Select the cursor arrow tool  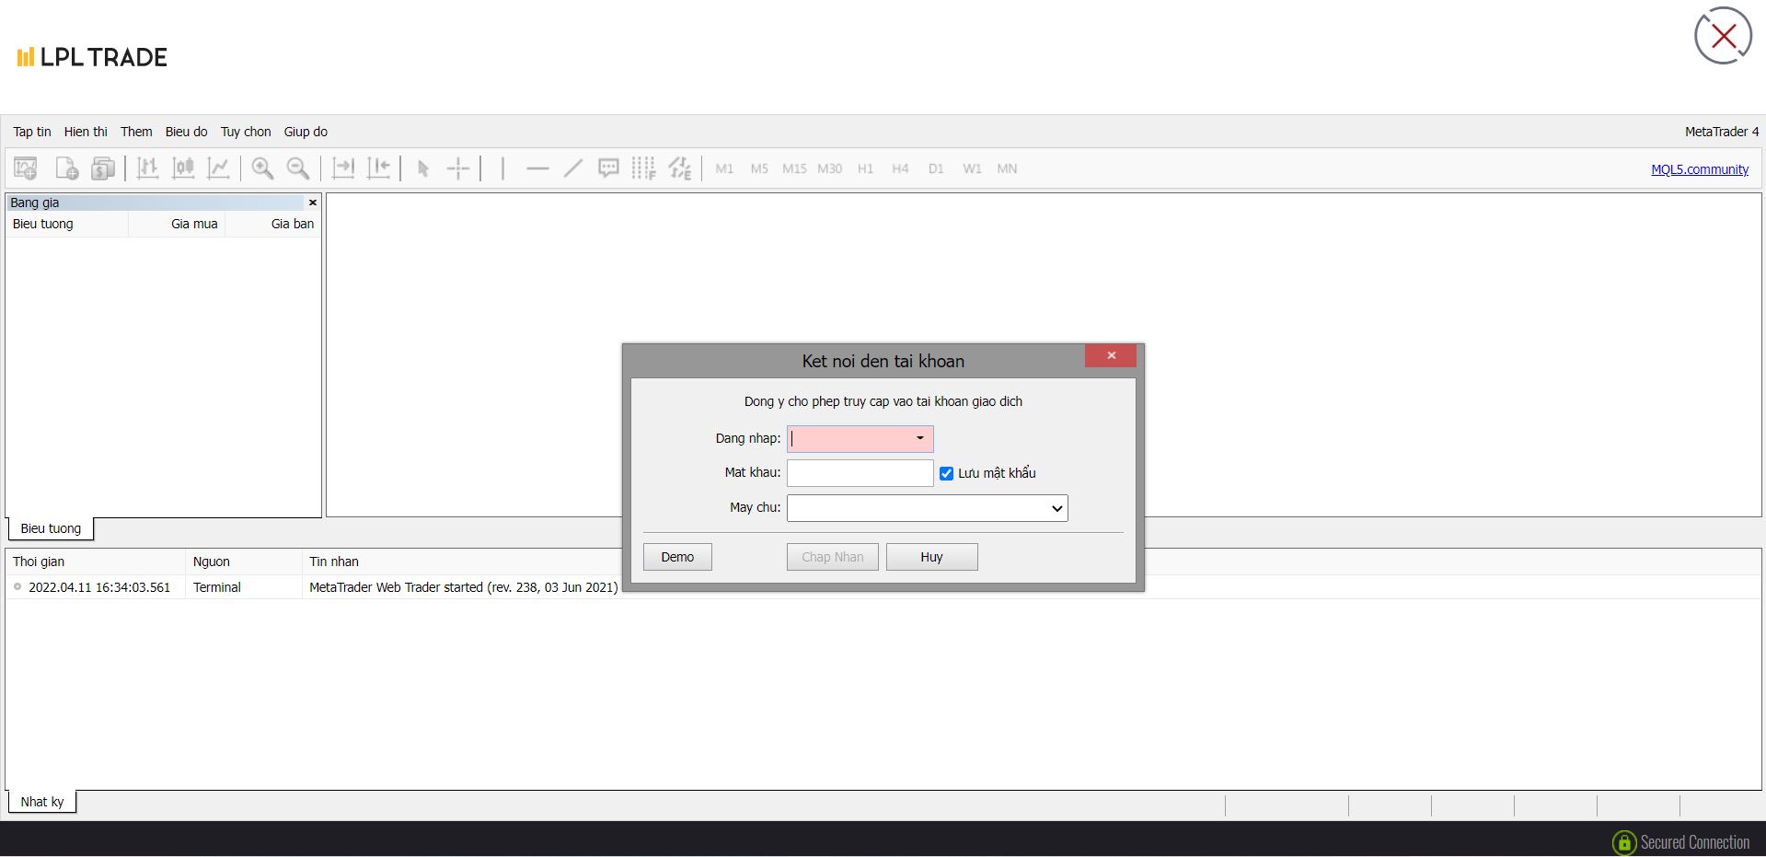[x=423, y=168]
